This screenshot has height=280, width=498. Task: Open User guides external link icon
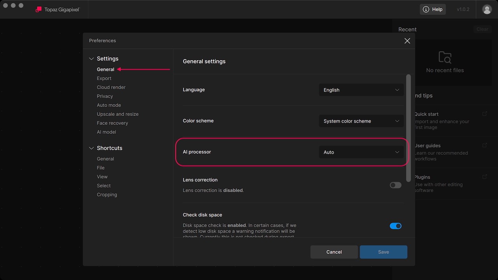coord(484,145)
